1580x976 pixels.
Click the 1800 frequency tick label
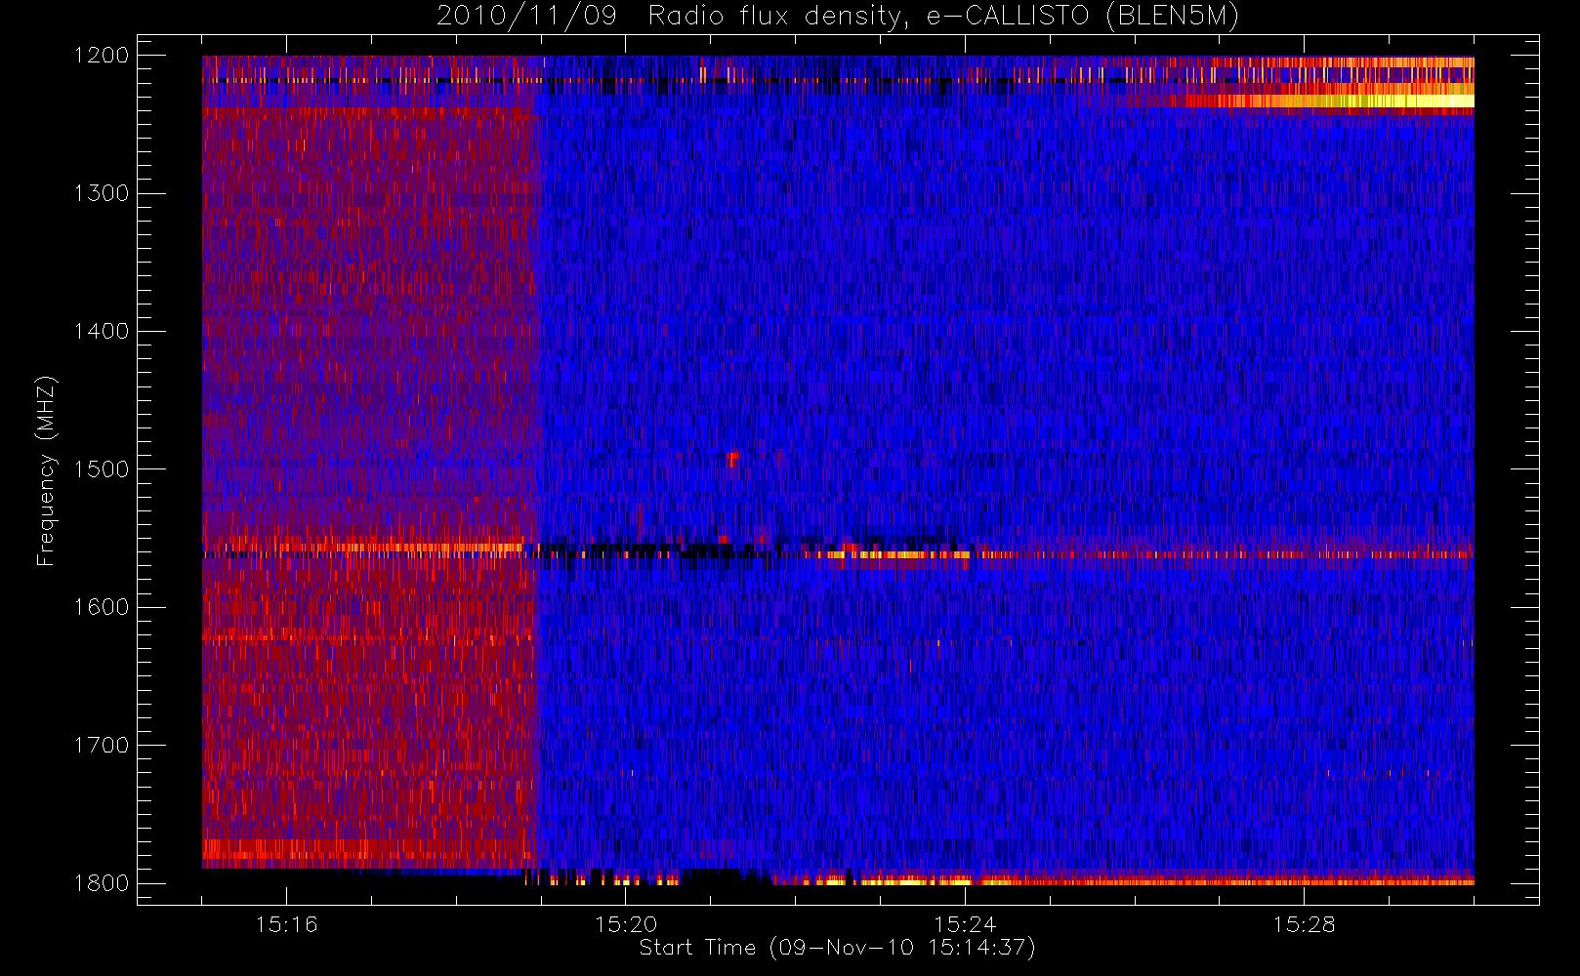click(x=102, y=883)
